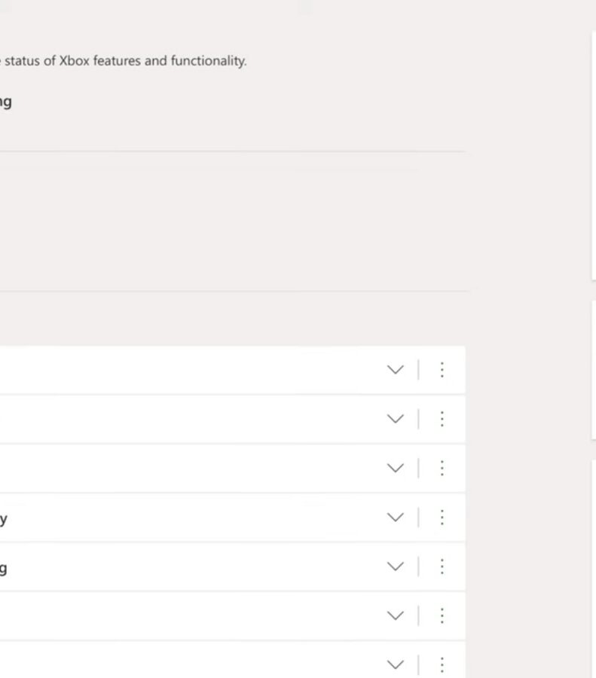Screen dimensions: 596x678
Task: Click the 'g' label in the fifth row
Action: pyautogui.click(x=4, y=568)
